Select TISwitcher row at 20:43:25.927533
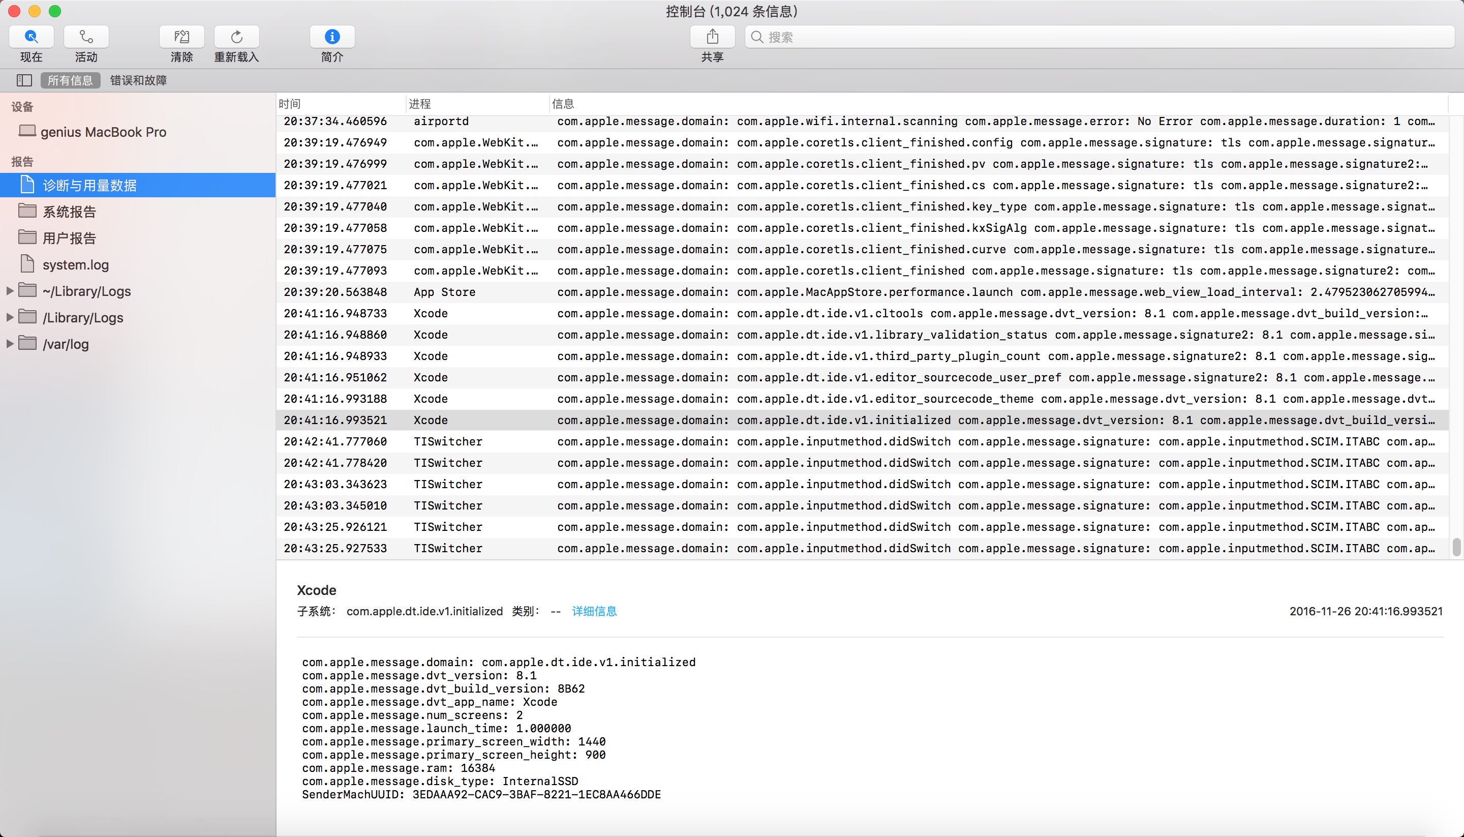Viewport: 1464px width, 837px height. (862, 548)
